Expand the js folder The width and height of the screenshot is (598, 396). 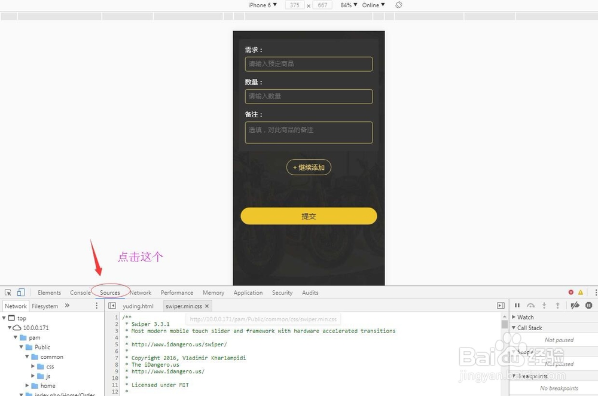[x=33, y=376]
